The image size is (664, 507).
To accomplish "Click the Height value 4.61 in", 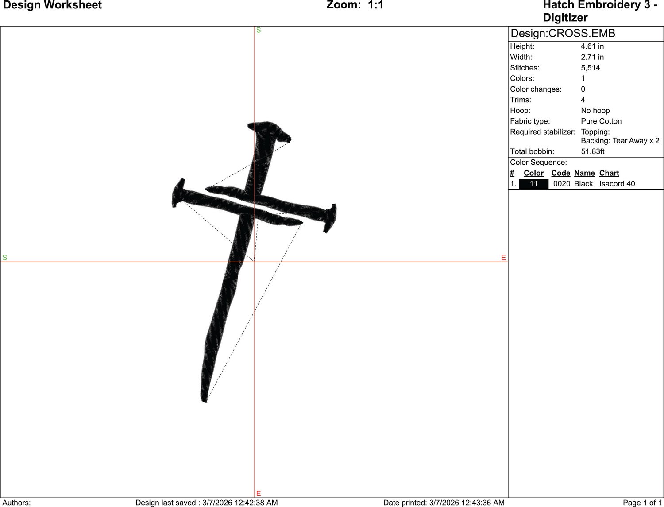I will click(x=592, y=46).
